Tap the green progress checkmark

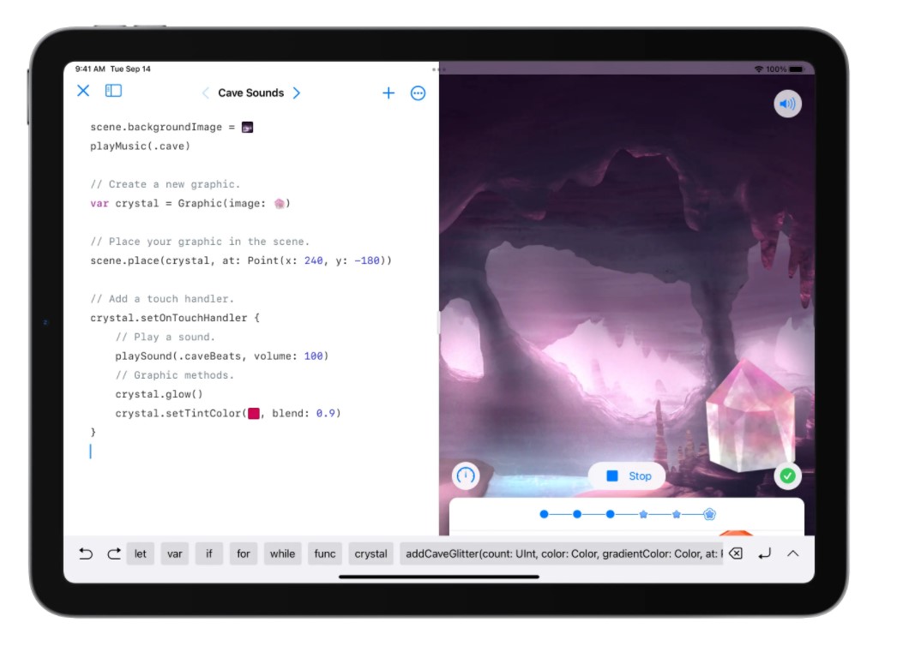point(789,475)
